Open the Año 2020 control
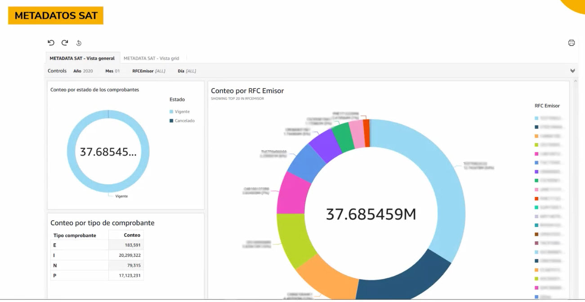 click(x=83, y=71)
